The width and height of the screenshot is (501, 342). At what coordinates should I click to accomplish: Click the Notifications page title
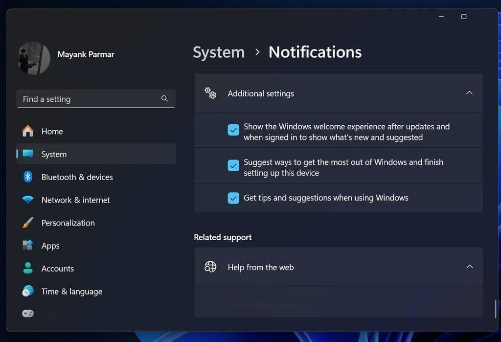pyautogui.click(x=315, y=52)
